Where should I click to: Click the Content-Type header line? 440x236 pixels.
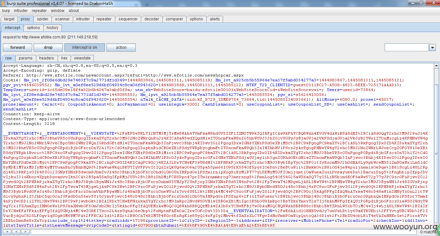[x=64, y=119]
